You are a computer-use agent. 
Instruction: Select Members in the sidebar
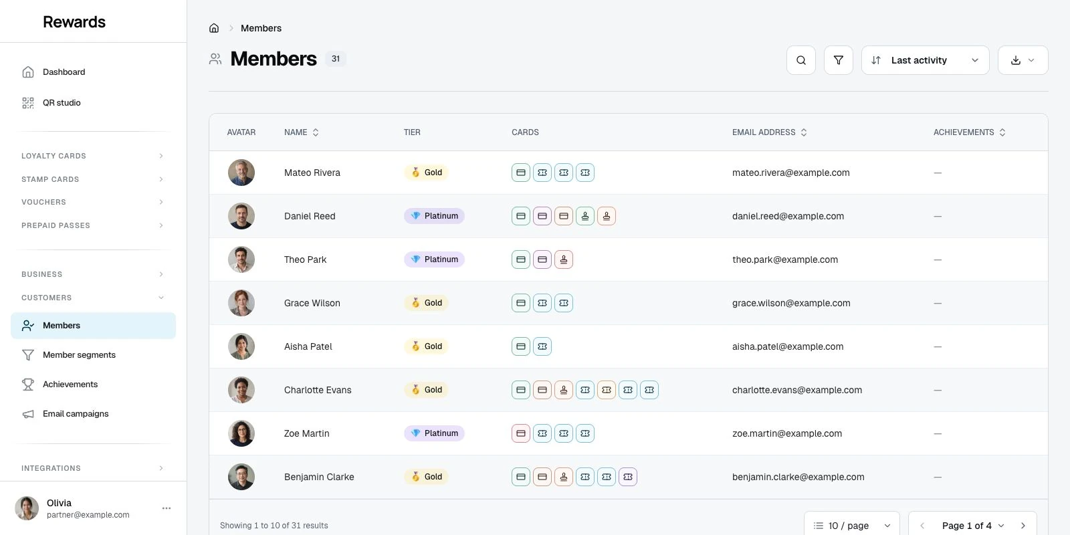pos(93,326)
